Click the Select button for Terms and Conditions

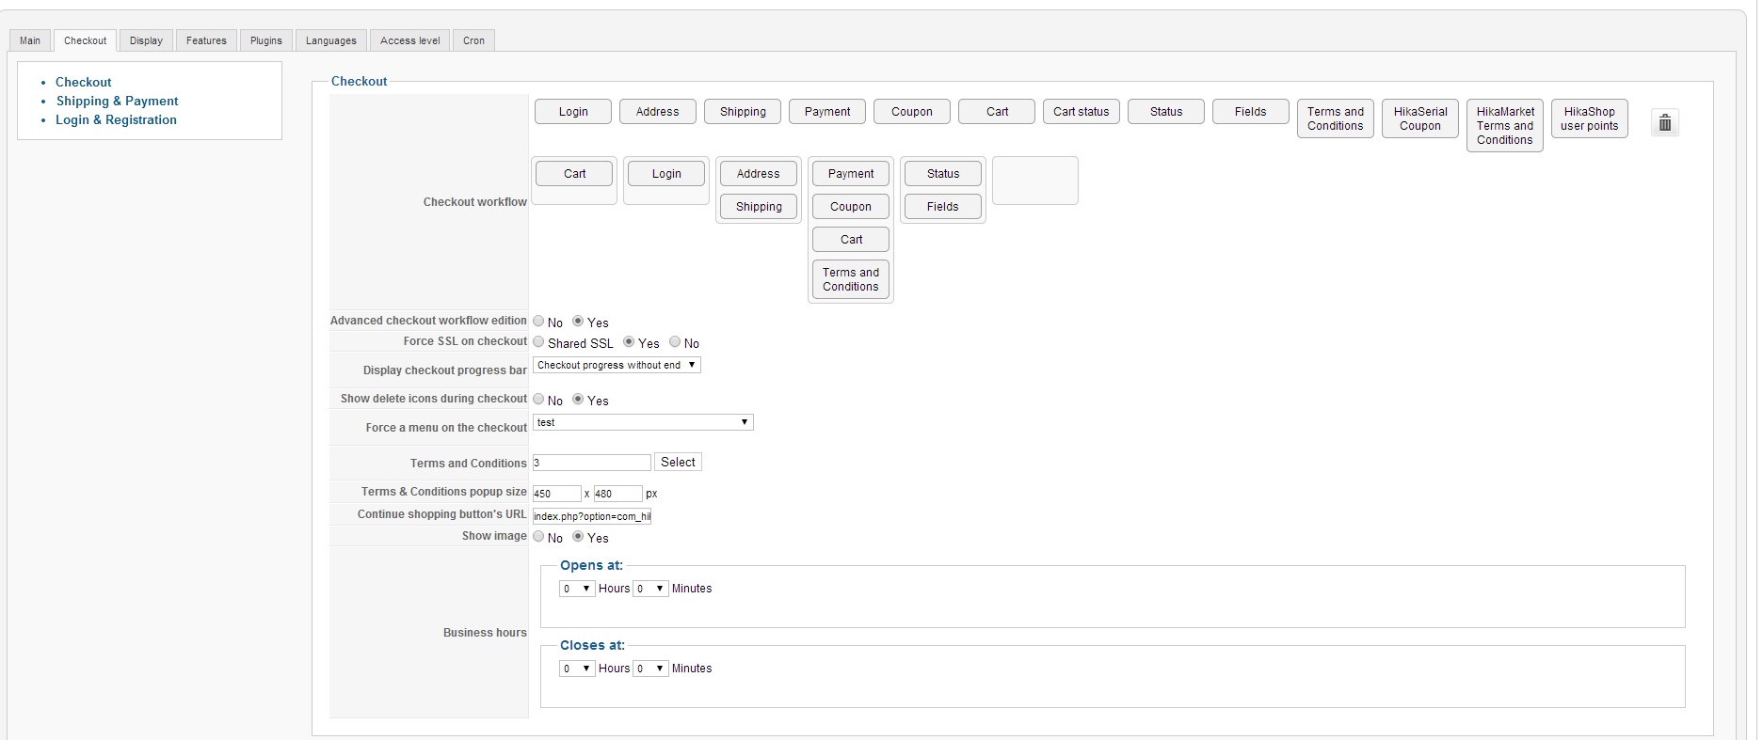pos(678,462)
